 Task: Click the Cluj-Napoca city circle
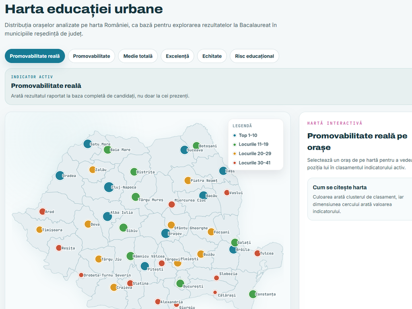tap(109, 187)
